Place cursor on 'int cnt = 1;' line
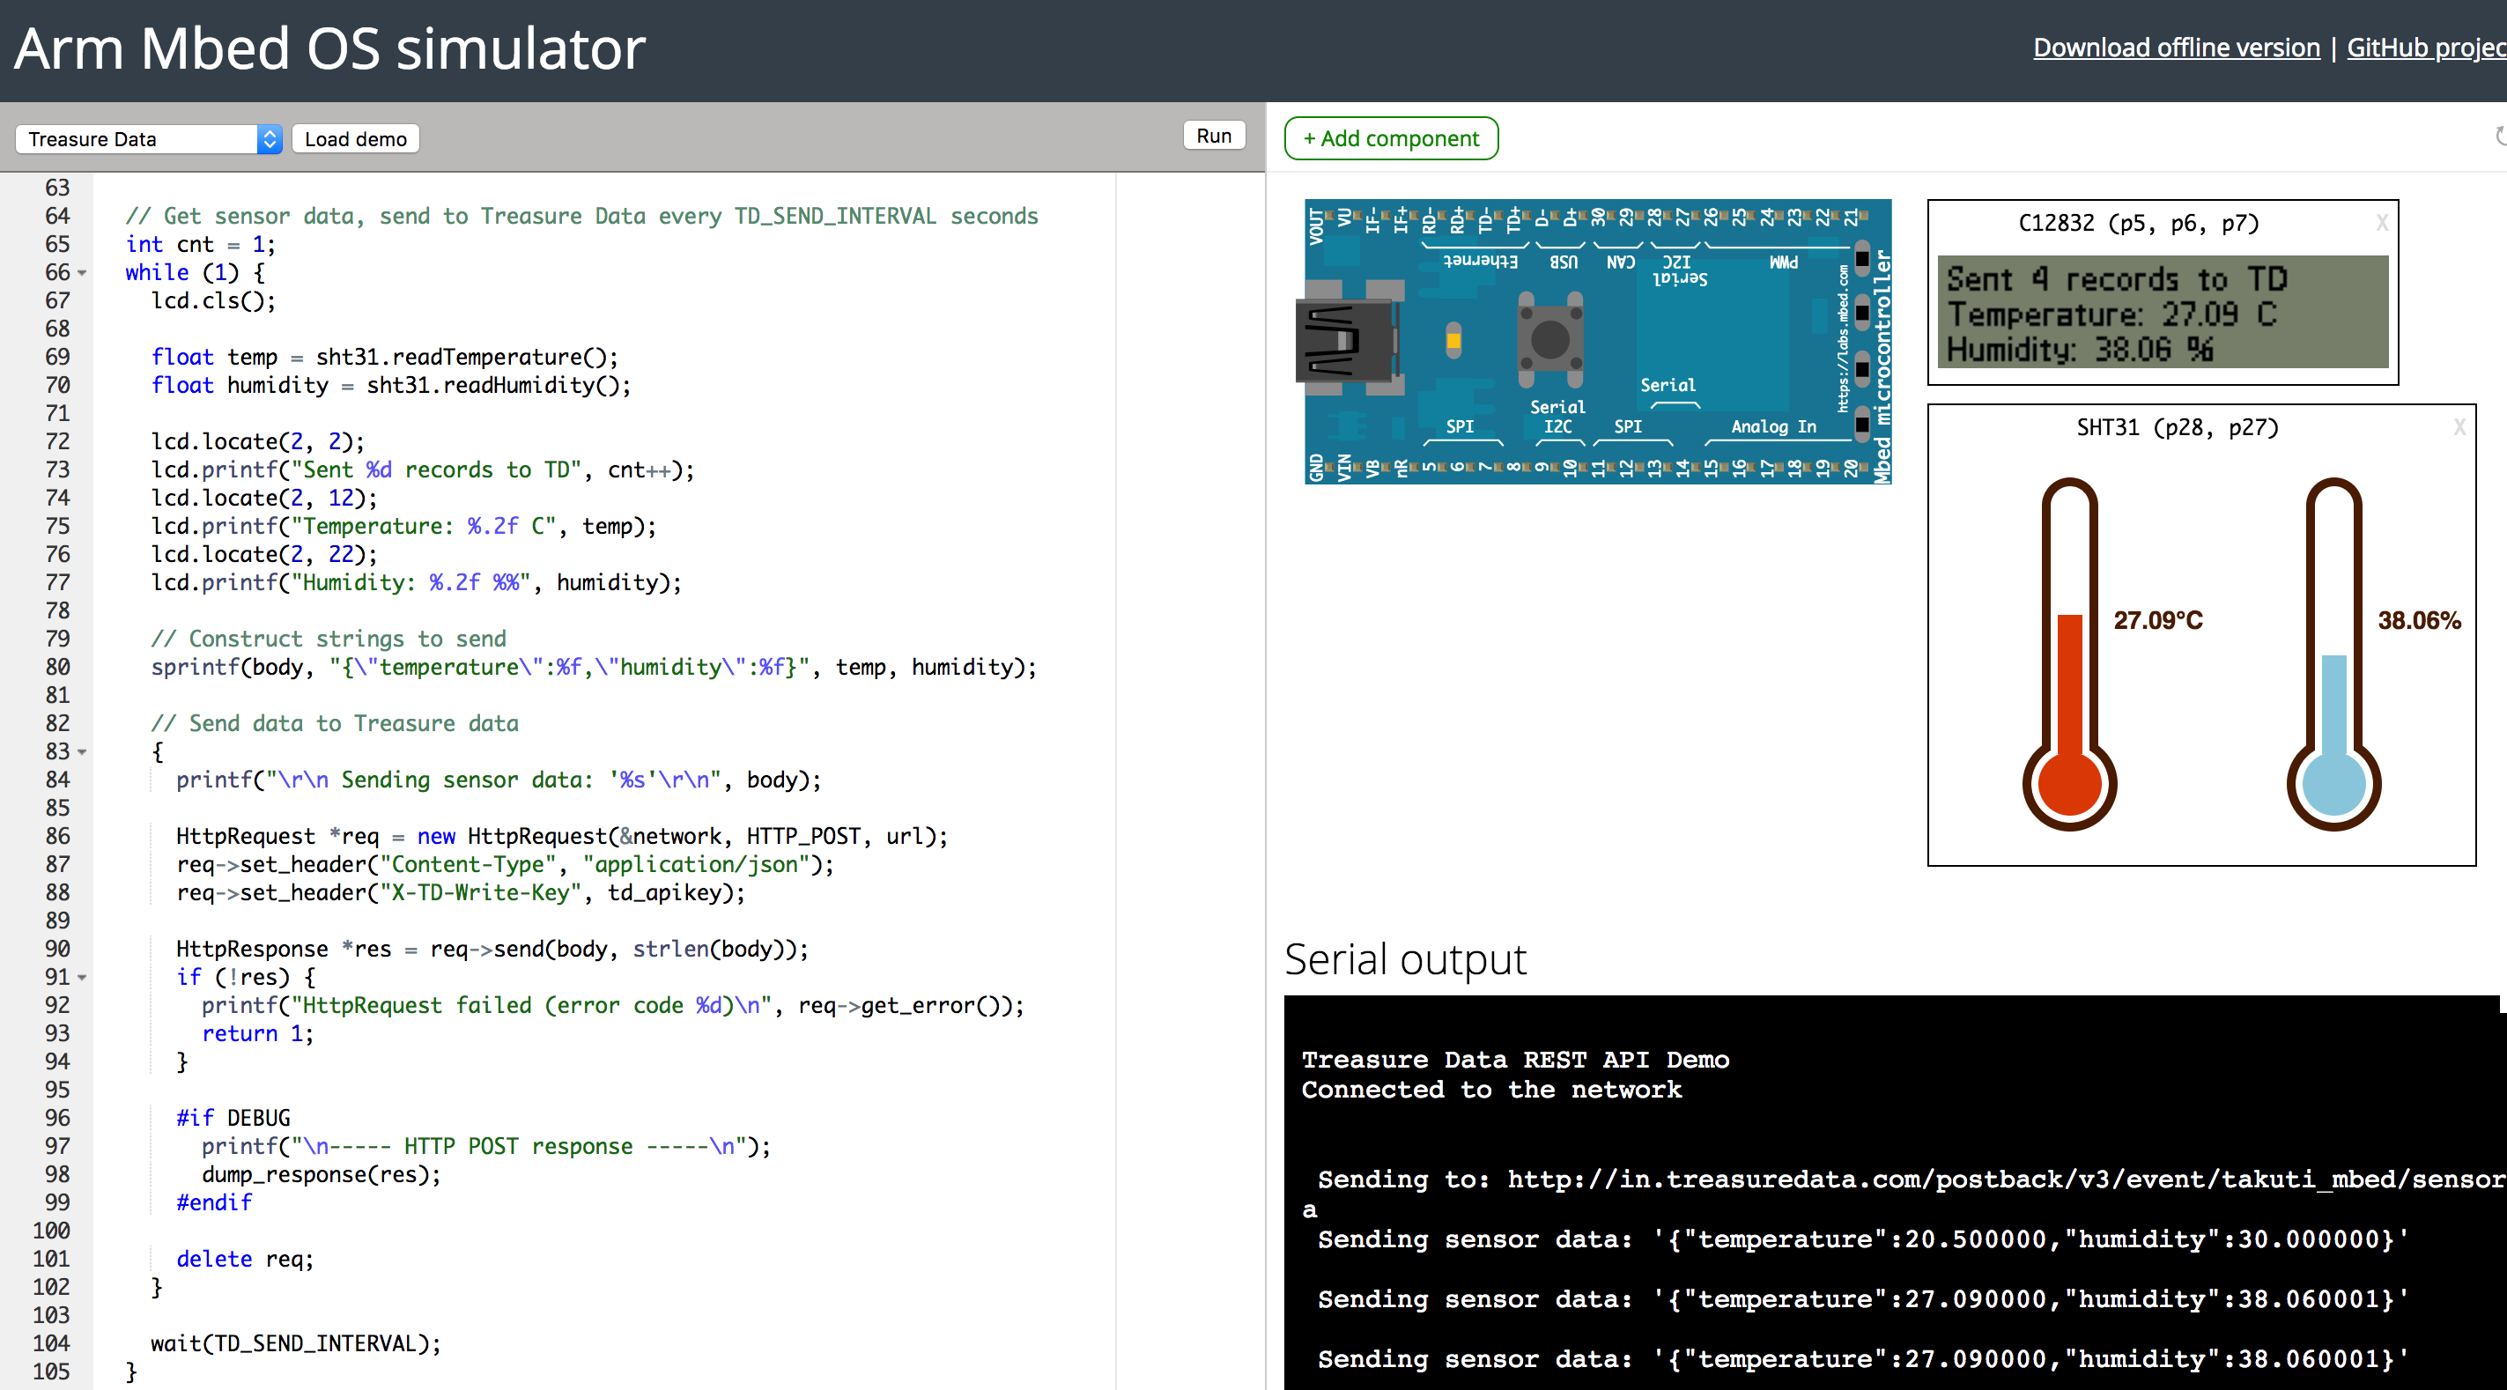Screen dimensions: 2507x1390 click(x=201, y=244)
